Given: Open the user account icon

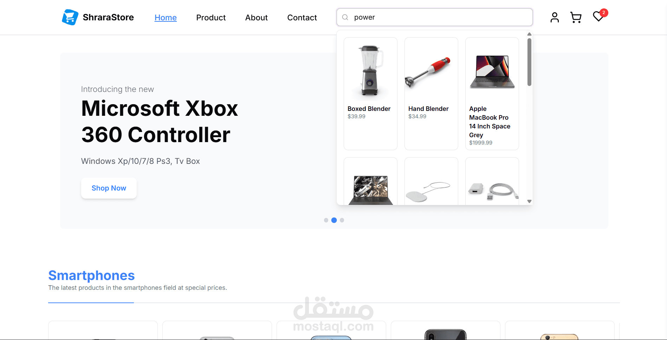Looking at the screenshot, I should [555, 17].
